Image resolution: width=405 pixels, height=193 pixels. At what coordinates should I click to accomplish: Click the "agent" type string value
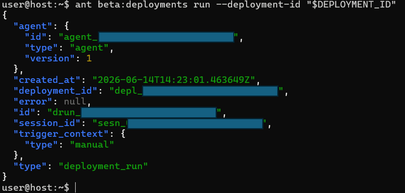click(x=89, y=48)
